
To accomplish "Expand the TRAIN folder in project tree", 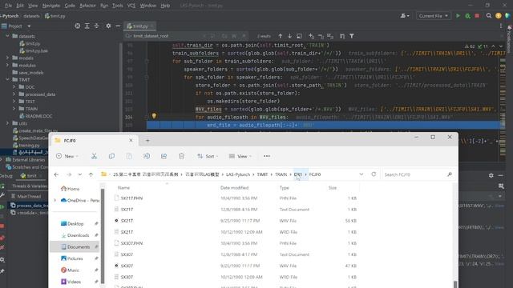I will tap(14, 109).
